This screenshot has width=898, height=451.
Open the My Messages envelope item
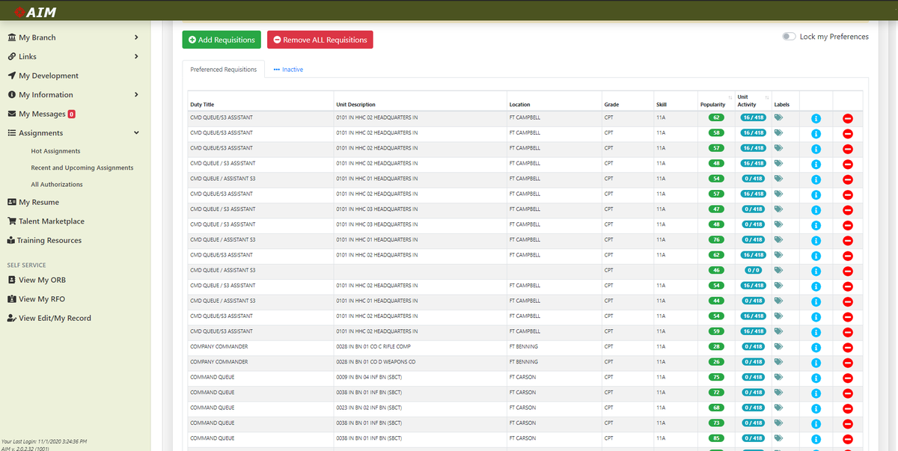click(x=42, y=114)
